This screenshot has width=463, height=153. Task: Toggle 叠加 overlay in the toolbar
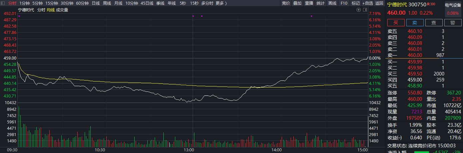point(297,3)
